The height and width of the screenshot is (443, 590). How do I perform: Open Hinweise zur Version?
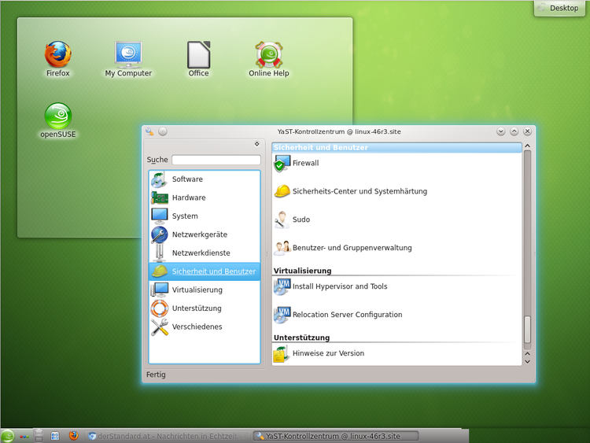[327, 354]
